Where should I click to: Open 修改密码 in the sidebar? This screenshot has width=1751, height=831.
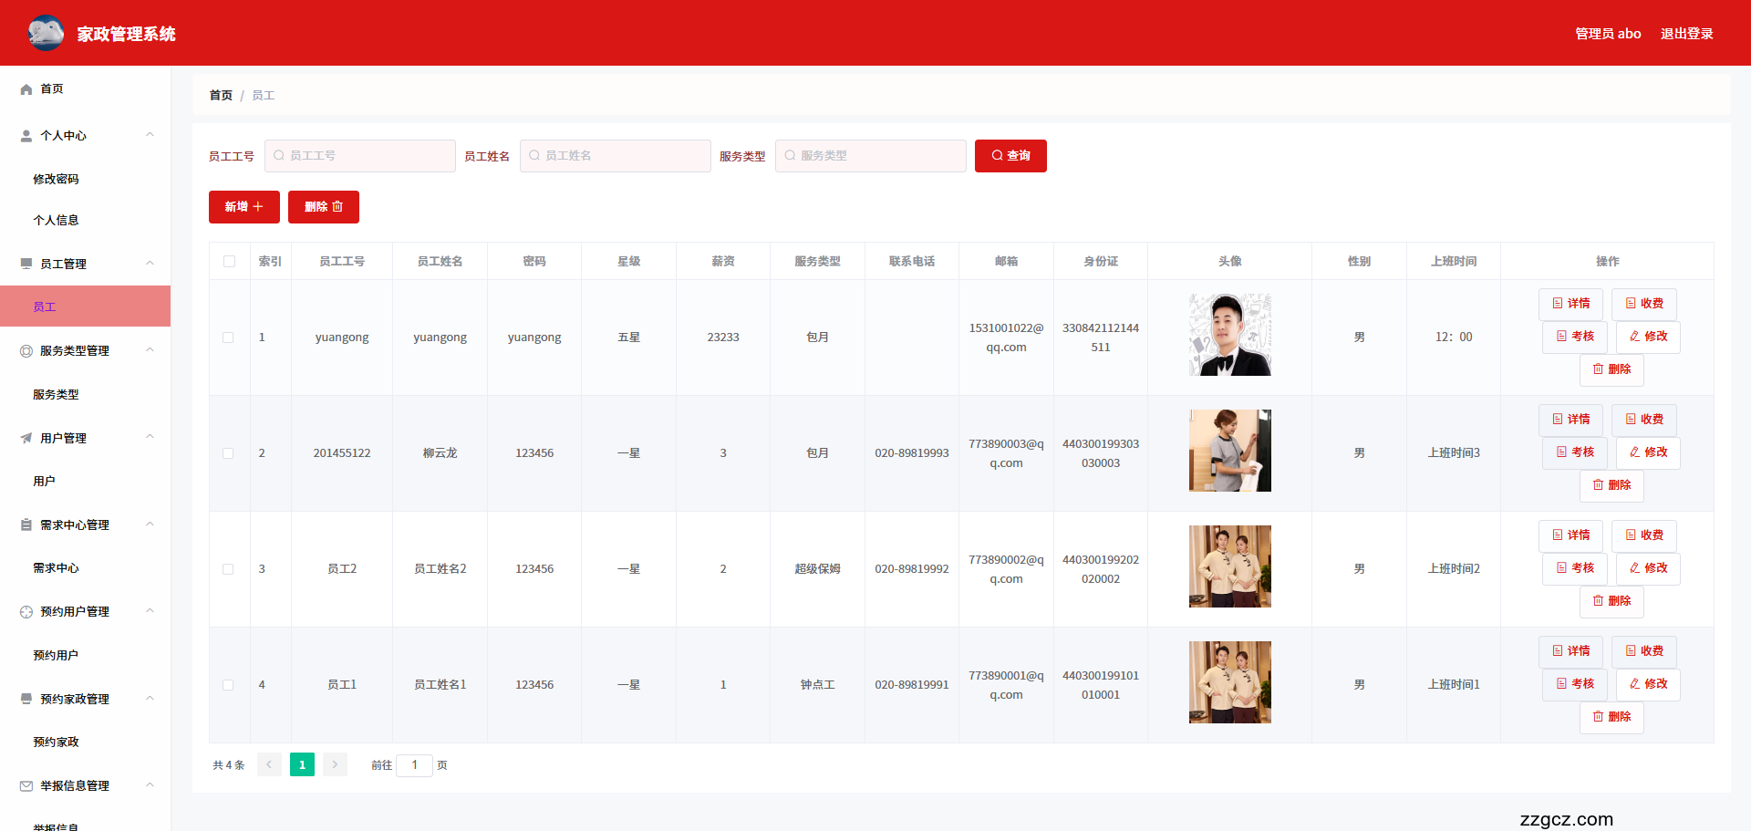tap(56, 180)
